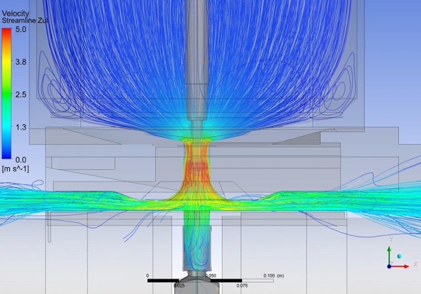Viewport: 421px width, 294px height.
Task: Click the 0.100 (m) scale ruler label
Action: click(x=273, y=275)
